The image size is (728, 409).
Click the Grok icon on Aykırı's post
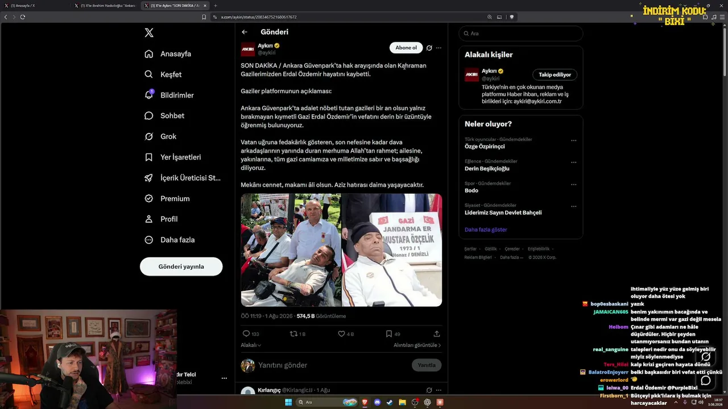429,48
